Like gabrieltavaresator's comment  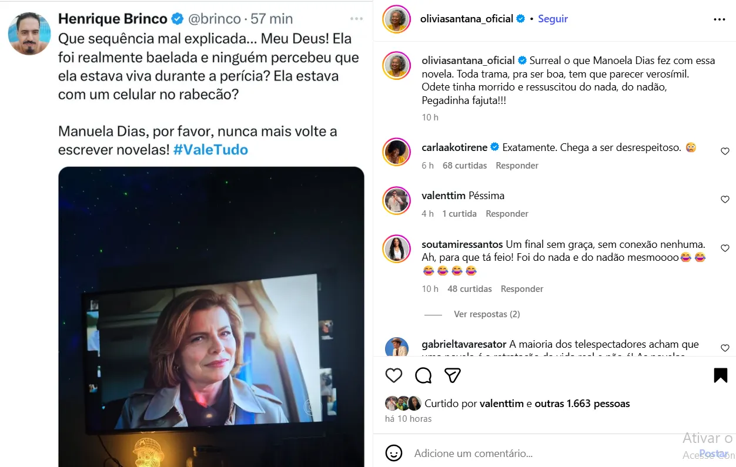click(x=725, y=348)
